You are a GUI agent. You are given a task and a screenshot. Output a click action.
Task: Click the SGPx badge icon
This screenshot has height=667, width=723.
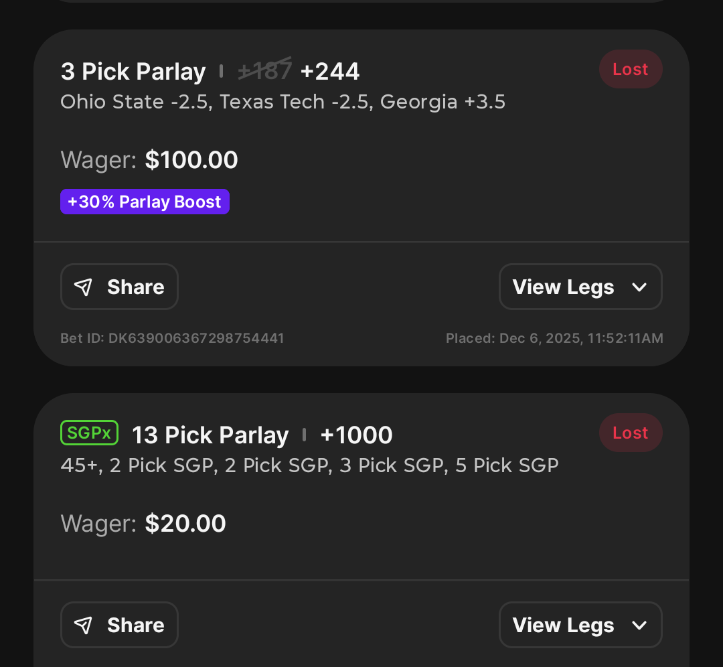90,433
